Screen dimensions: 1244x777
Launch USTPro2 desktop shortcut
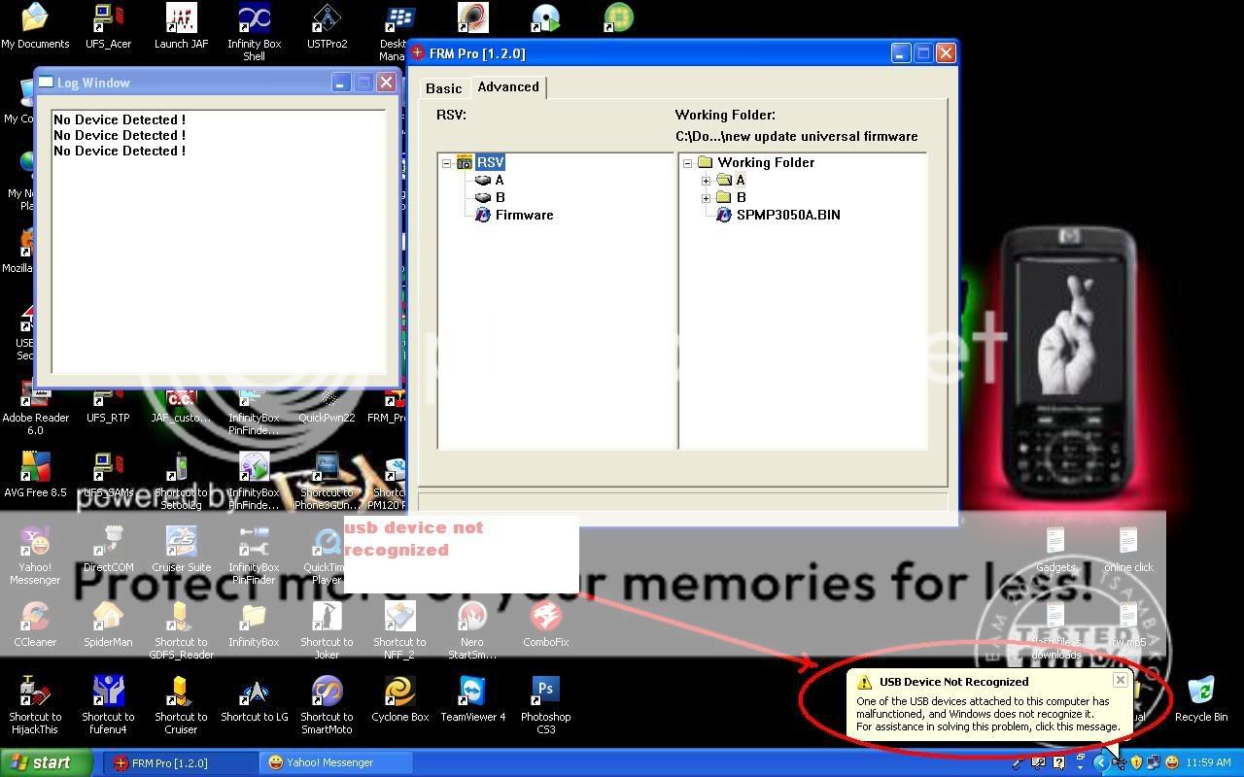(327, 27)
